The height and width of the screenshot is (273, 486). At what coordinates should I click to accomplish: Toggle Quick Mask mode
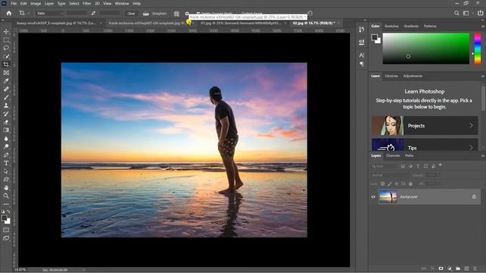click(6, 230)
